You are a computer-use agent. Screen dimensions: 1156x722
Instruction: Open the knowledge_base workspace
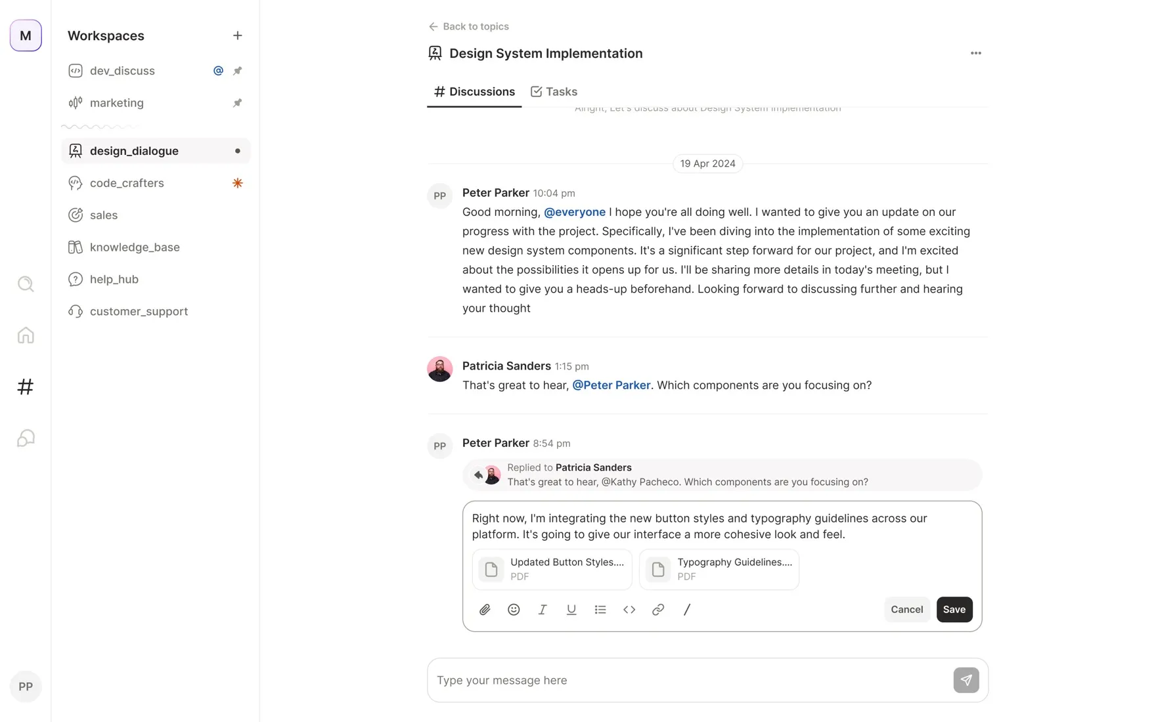(156, 247)
